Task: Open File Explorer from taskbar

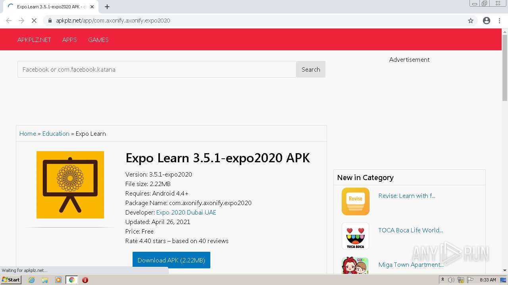Action: pyautogui.click(x=45, y=280)
